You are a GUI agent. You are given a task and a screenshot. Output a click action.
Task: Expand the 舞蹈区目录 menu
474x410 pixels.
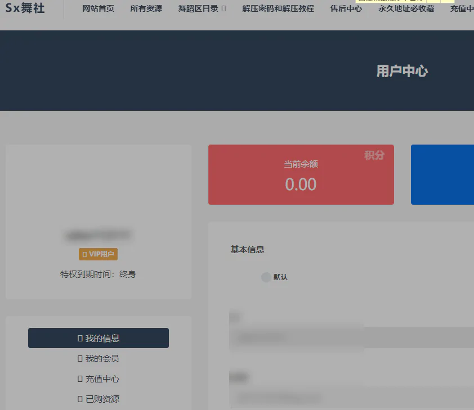click(x=202, y=8)
